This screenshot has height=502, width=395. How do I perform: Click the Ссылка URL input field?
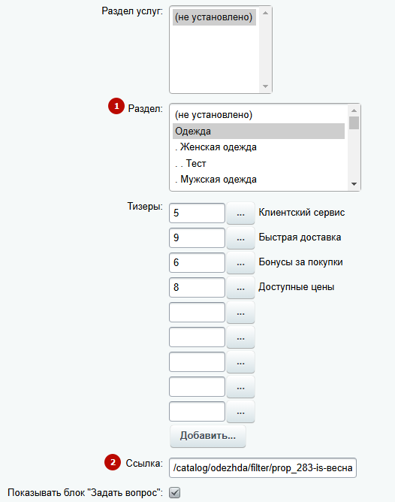pyautogui.click(x=263, y=467)
